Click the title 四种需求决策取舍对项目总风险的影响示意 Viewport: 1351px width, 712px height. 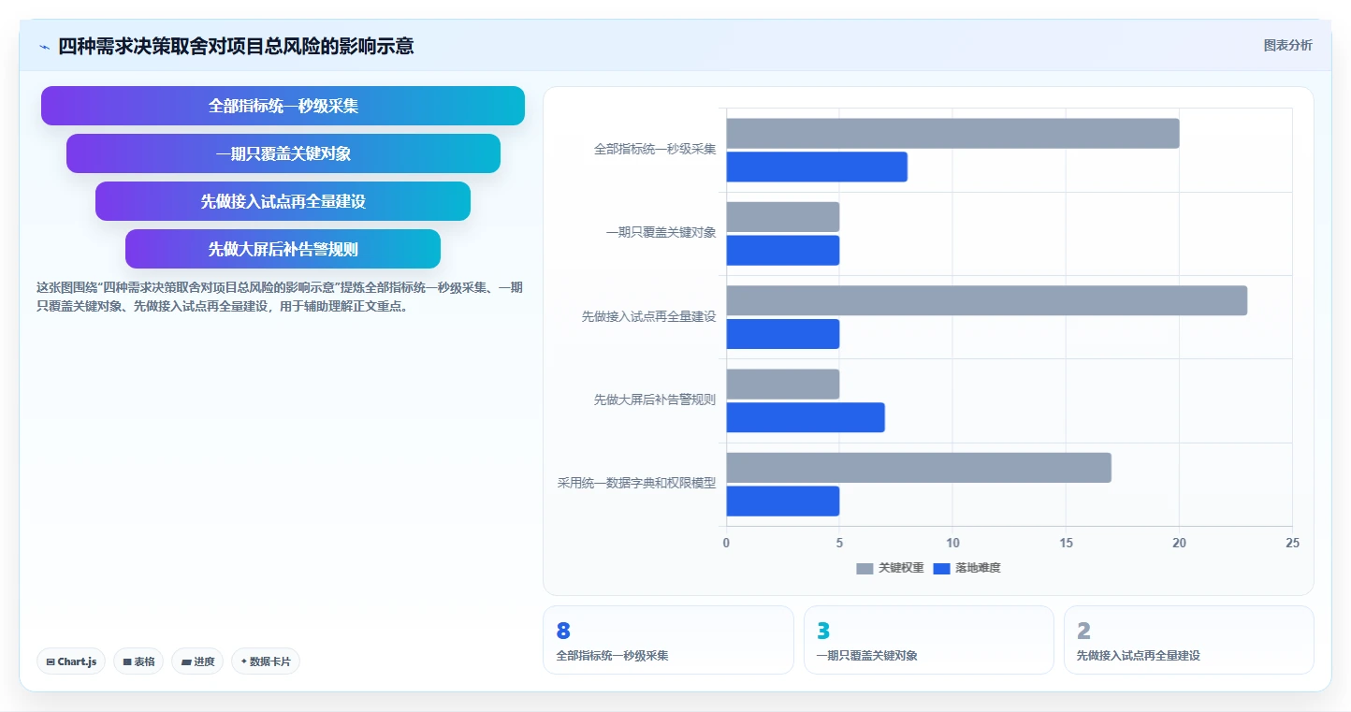[236, 46]
